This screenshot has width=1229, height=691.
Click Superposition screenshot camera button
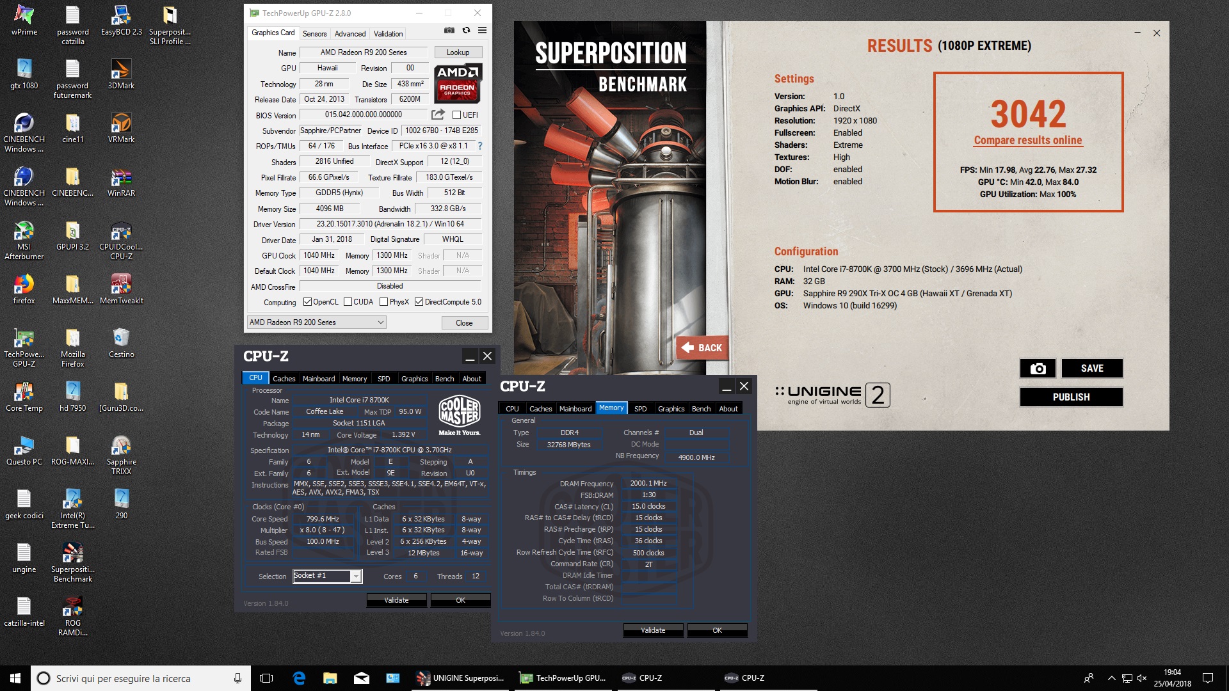pyautogui.click(x=1038, y=368)
